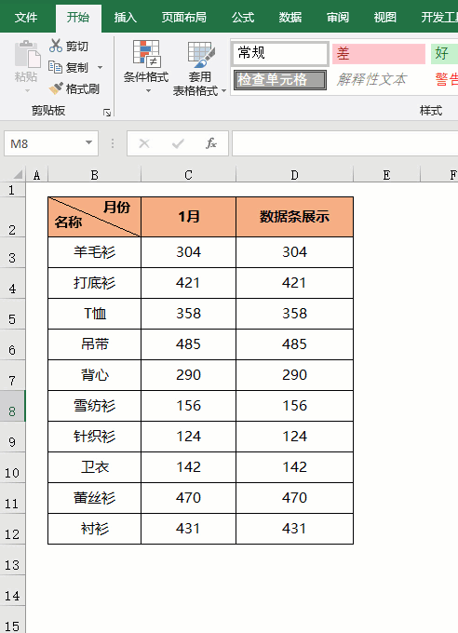The image size is (458, 633).
Task: Click the header cell 1月
Action: pos(188,217)
